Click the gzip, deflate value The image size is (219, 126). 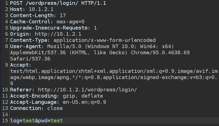(x=83, y=96)
